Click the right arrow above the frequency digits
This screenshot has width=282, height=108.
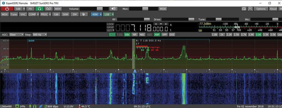166,24
